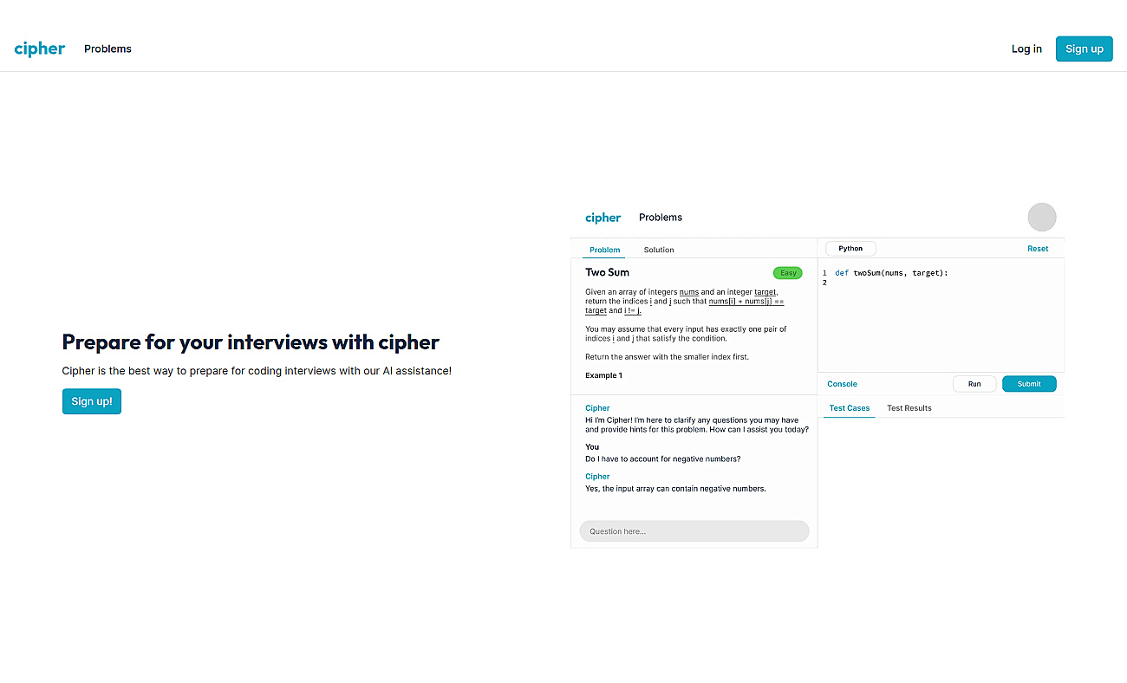Click the gray user avatar circle
This screenshot has height=683, width=1127.
pos(1041,217)
